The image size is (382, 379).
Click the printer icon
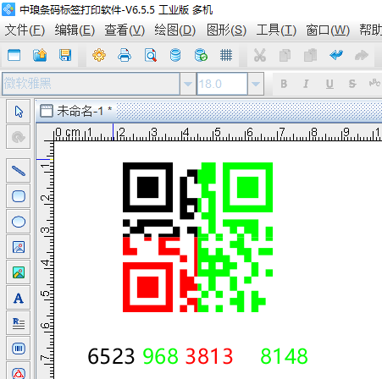point(125,55)
